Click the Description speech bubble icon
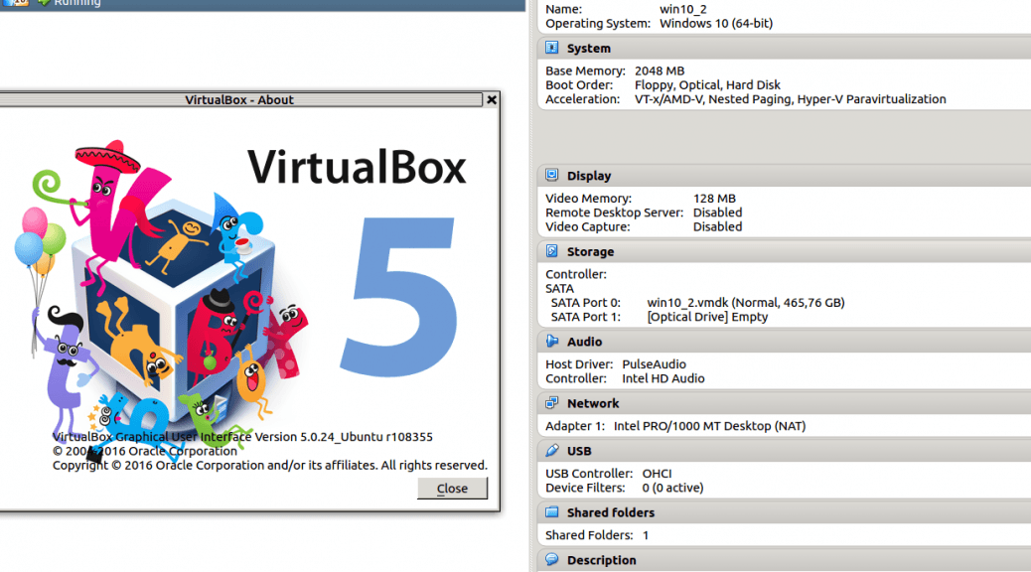This screenshot has width=1031, height=572. point(551,559)
